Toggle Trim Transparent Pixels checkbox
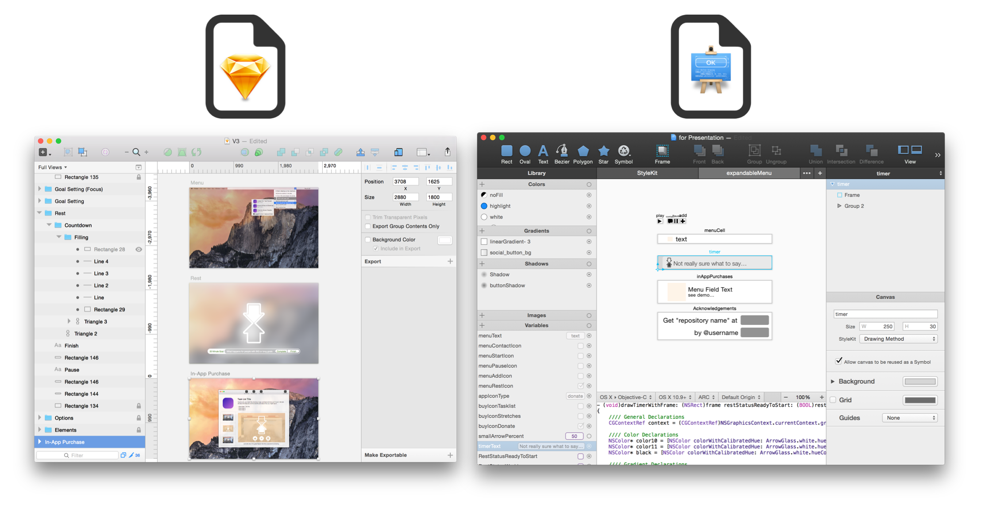 tap(367, 217)
